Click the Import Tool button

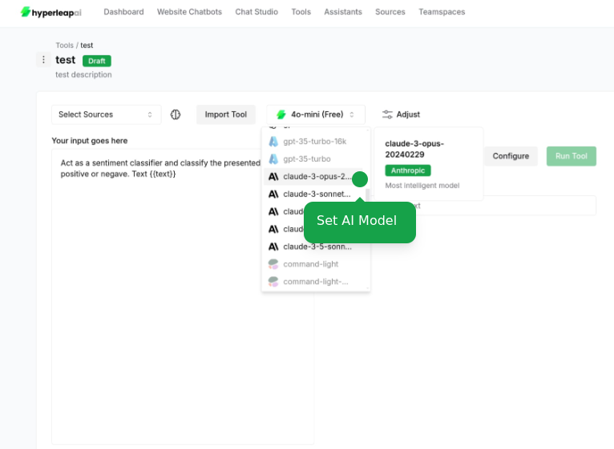pos(226,114)
